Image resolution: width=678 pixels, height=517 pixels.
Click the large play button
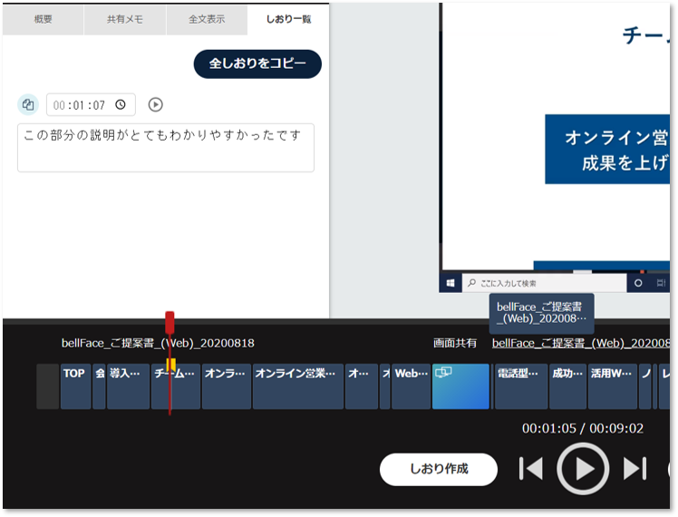[583, 469]
